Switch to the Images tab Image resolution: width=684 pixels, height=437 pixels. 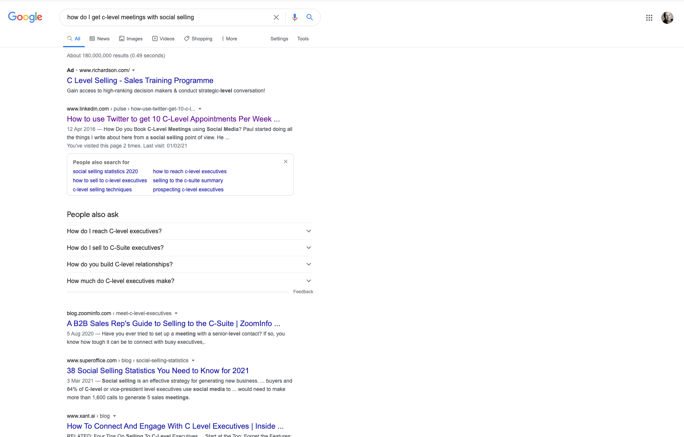131,38
